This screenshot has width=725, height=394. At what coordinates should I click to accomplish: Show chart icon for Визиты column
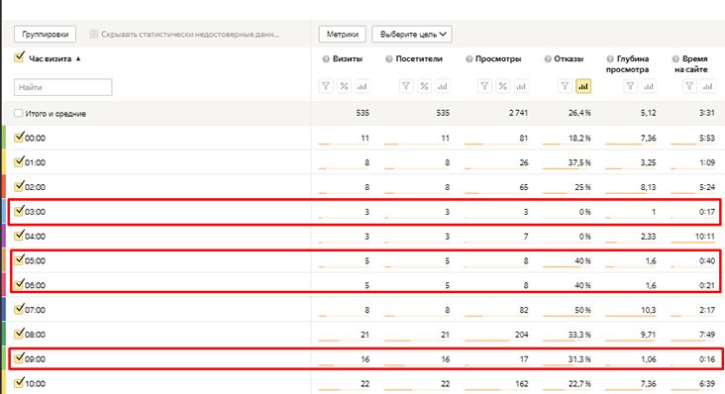point(362,86)
